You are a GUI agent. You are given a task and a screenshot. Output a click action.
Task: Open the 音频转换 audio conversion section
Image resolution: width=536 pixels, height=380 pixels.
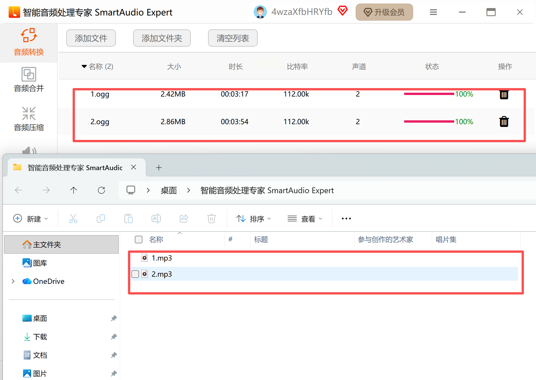coord(29,42)
